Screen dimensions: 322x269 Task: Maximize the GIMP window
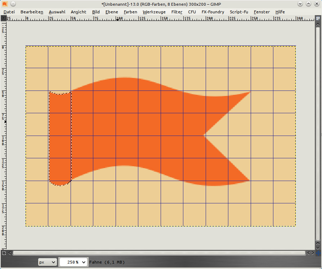click(309, 4)
